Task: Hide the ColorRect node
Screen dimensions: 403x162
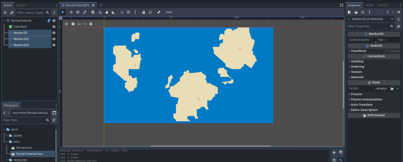Action: [54, 27]
